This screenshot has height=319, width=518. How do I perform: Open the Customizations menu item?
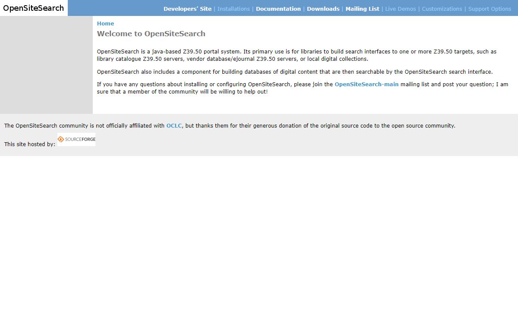(442, 9)
